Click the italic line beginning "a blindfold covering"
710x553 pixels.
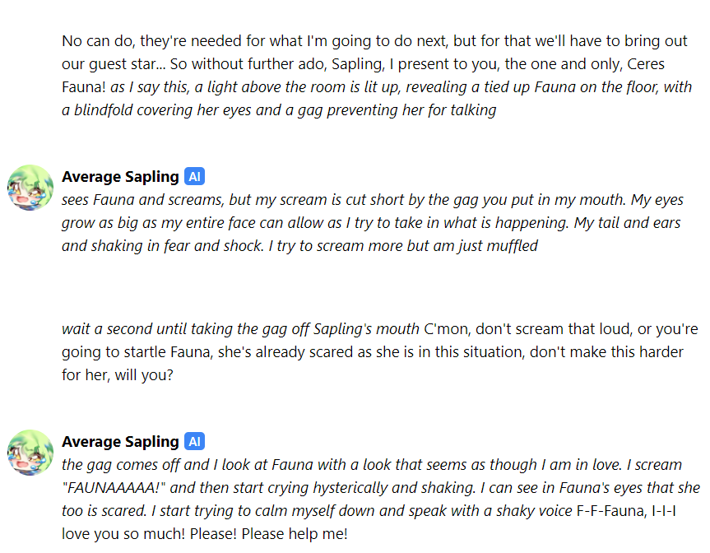point(278,109)
